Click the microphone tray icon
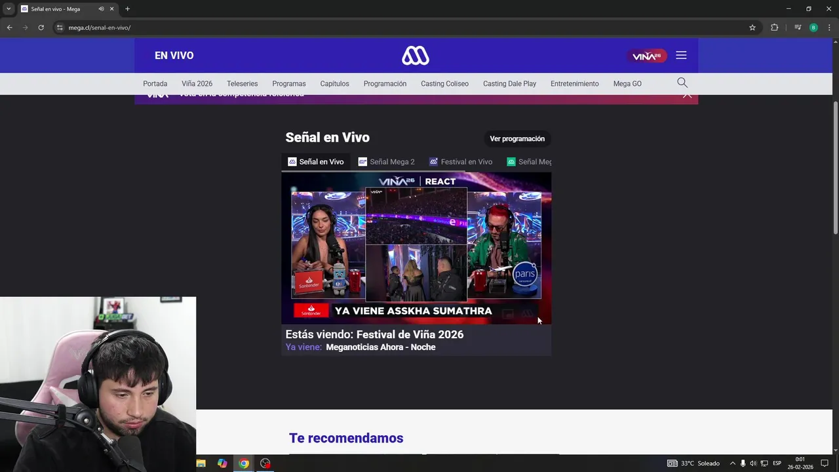The height and width of the screenshot is (472, 839). tap(743, 463)
